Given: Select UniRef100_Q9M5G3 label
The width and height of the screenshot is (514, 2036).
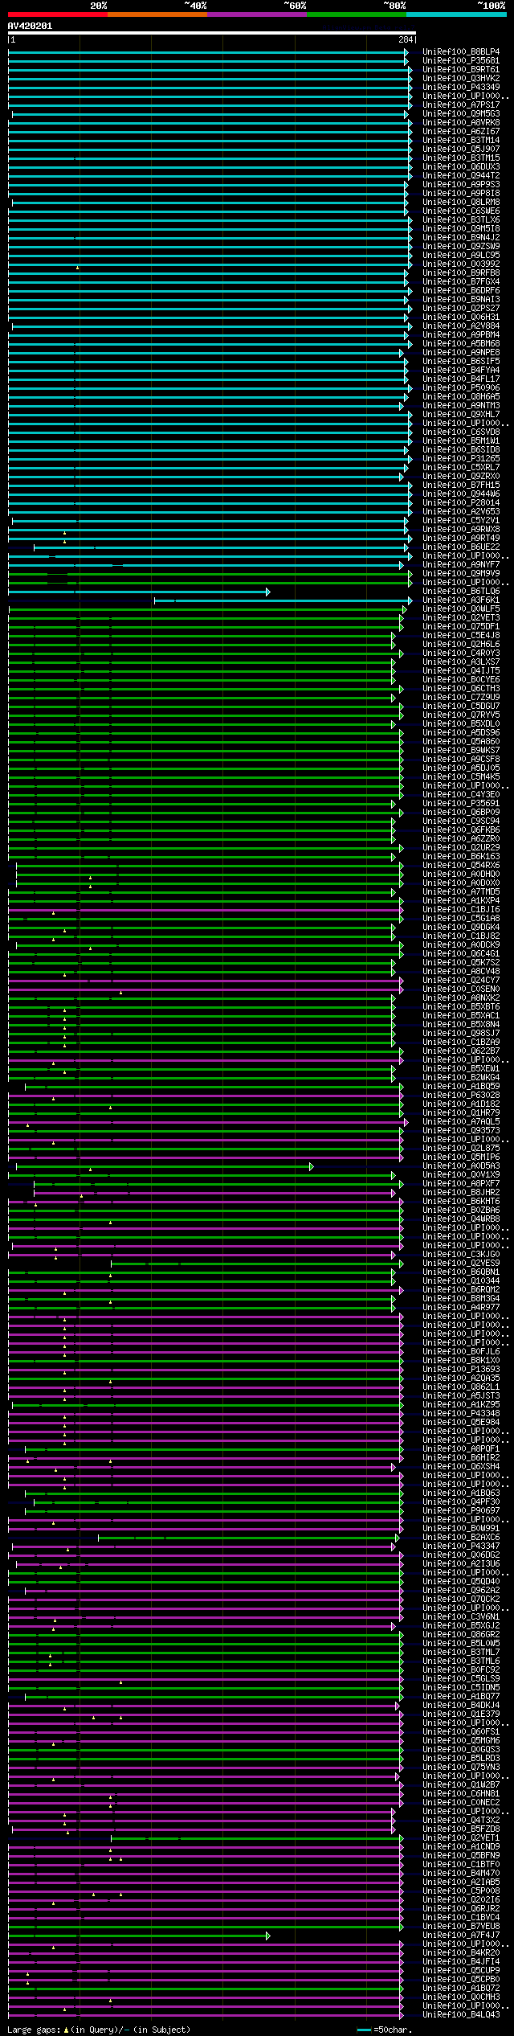Looking at the screenshot, I should click(461, 113).
